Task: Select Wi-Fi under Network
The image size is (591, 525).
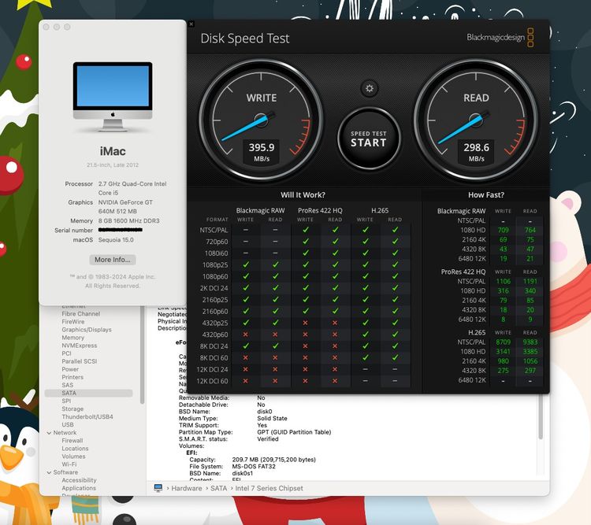Action: pyautogui.click(x=69, y=464)
